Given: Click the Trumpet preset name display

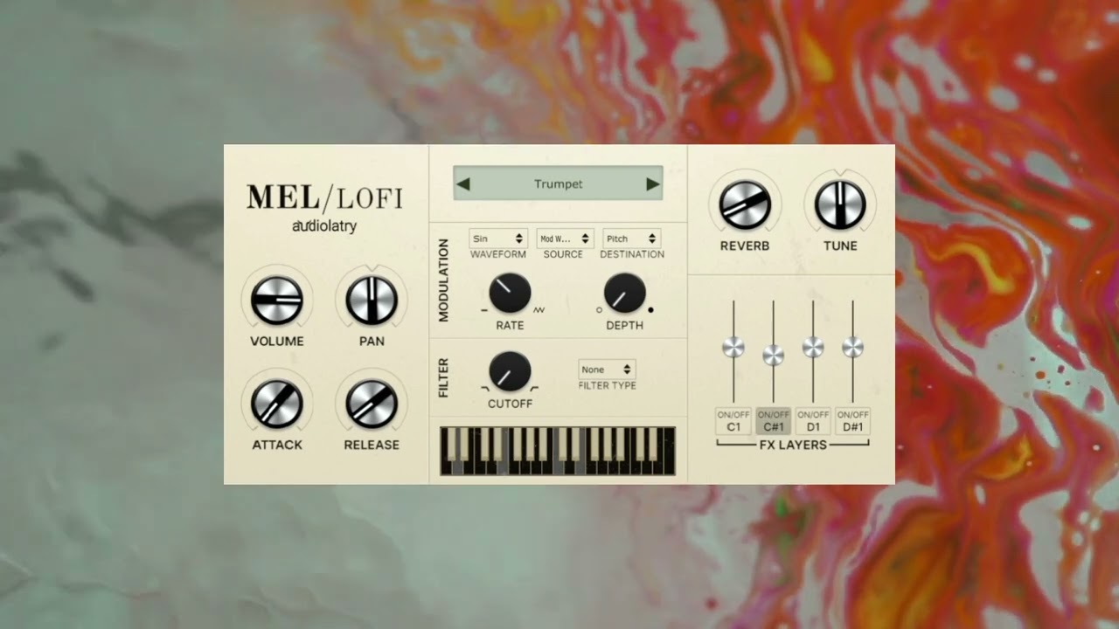Looking at the screenshot, I should coord(558,183).
